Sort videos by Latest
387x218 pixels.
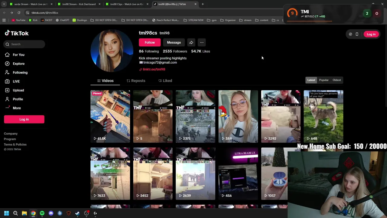click(x=311, y=80)
